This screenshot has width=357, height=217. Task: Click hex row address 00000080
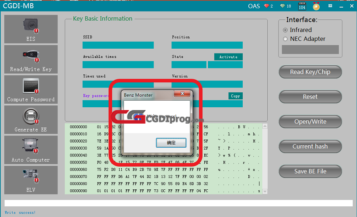[x=79, y=184]
